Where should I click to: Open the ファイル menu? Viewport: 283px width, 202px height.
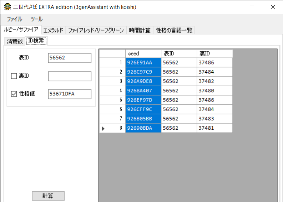[14, 19]
